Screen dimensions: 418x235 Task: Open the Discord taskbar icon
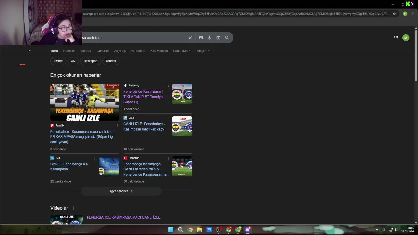pyautogui.click(x=248, y=230)
